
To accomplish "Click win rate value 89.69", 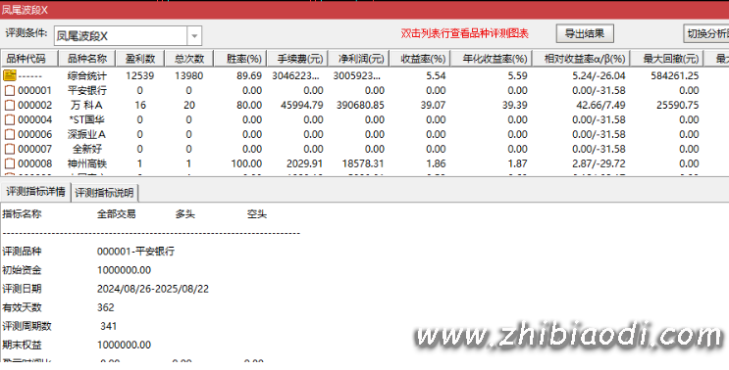I will pos(249,75).
